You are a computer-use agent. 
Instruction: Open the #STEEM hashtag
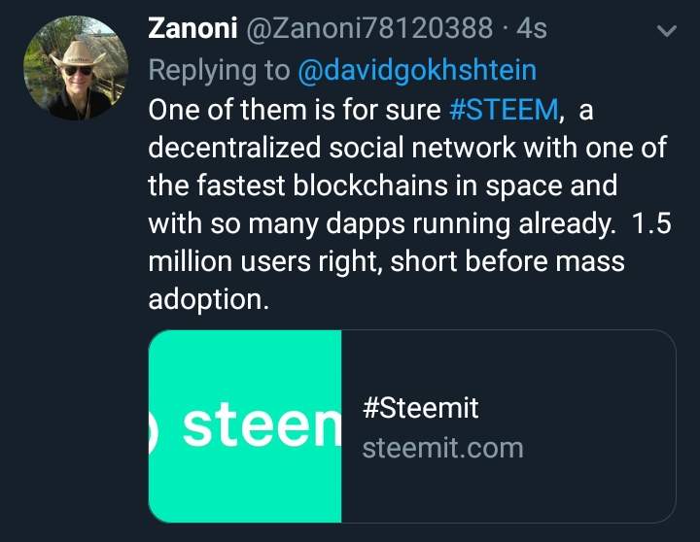506,111
